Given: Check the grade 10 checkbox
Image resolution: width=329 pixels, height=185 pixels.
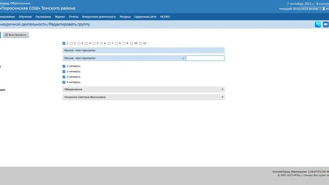Looking at the screenshot, I should pyautogui.click(x=132, y=43).
